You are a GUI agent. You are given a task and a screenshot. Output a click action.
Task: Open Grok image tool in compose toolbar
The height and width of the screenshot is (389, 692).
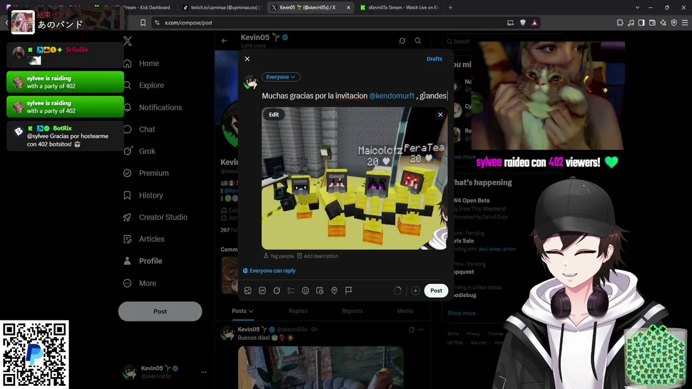277,291
